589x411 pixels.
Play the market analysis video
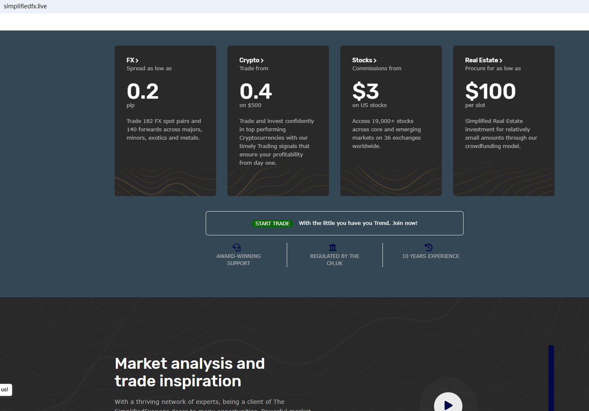point(448,405)
